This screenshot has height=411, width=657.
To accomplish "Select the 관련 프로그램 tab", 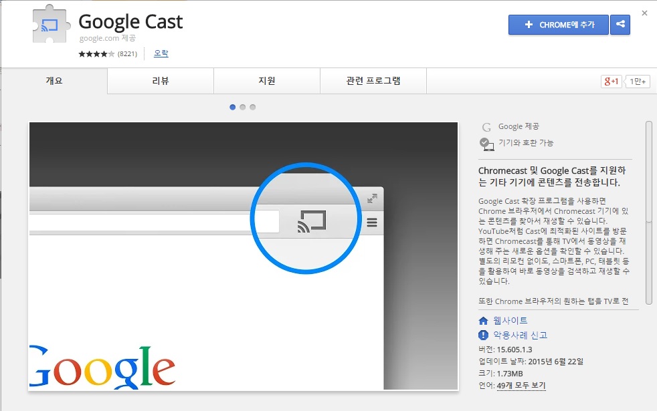I will point(373,80).
